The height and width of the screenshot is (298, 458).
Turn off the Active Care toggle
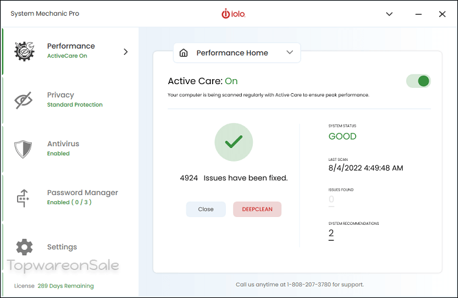[418, 81]
